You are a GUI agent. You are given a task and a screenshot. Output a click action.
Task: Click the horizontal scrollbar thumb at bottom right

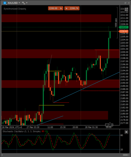pyautogui.click(x=125, y=155)
